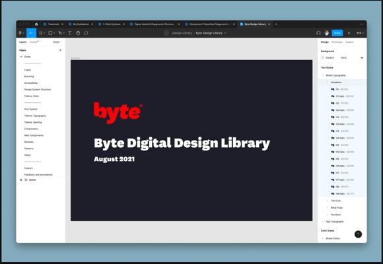This screenshot has width=383, height=264.
Task: Expand the Body Copy group
Action: point(328,208)
